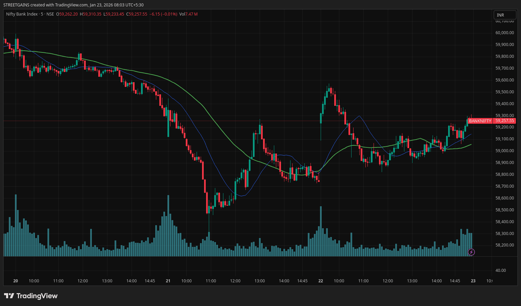Click the −6.15 (−0.01%) change value

tap(163, 14)
